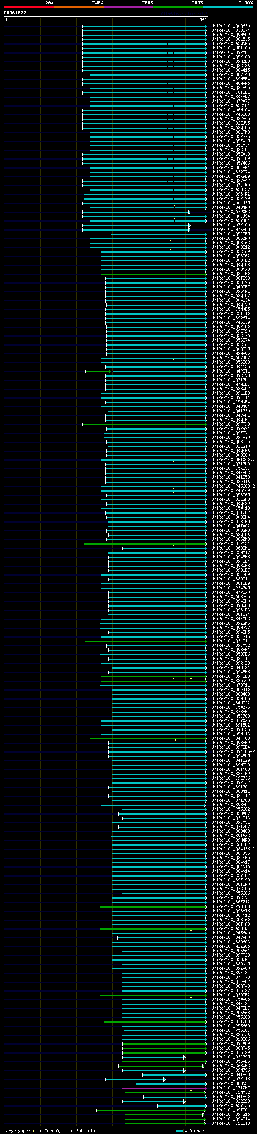Screen dimensions: 257x1134
Task: Click the 'Large gaps' legend text
Action: 17,1130
